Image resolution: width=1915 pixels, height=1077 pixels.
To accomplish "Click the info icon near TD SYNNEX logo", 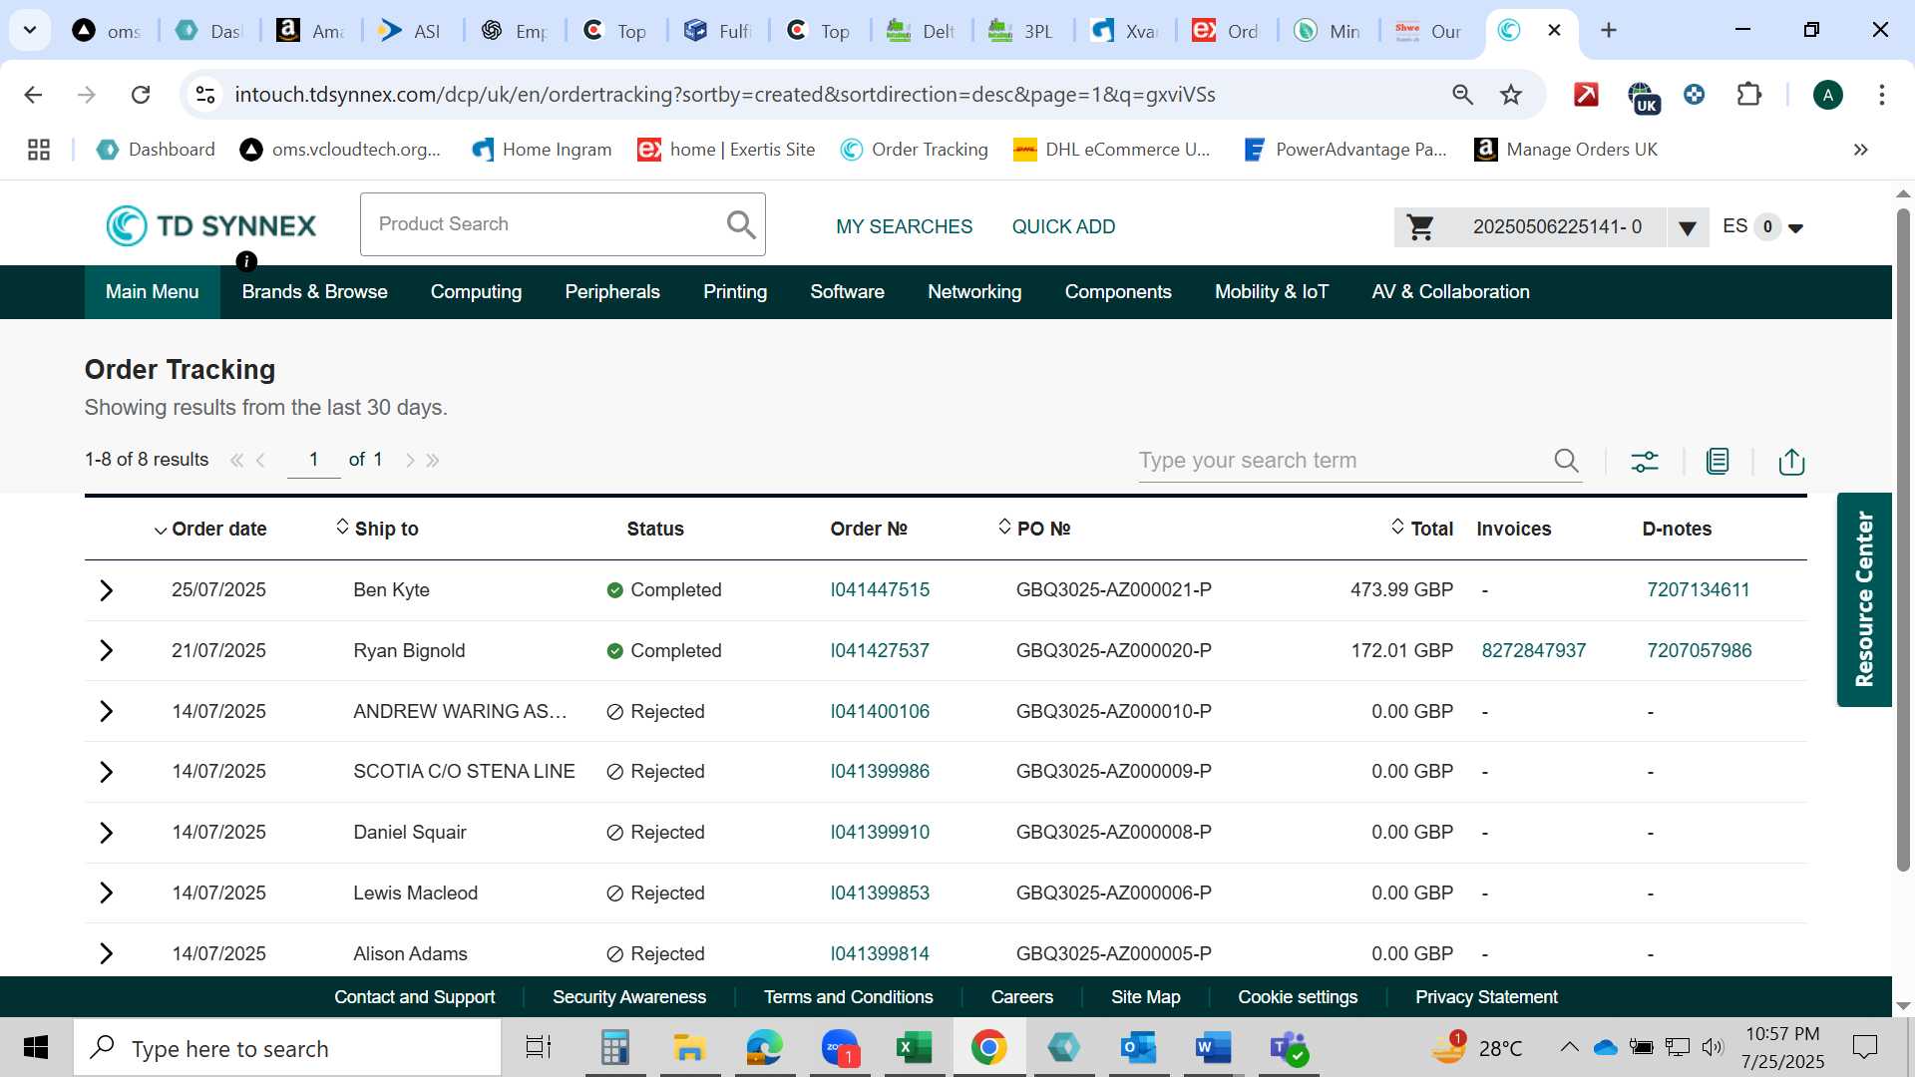I will tap(246, 261).
